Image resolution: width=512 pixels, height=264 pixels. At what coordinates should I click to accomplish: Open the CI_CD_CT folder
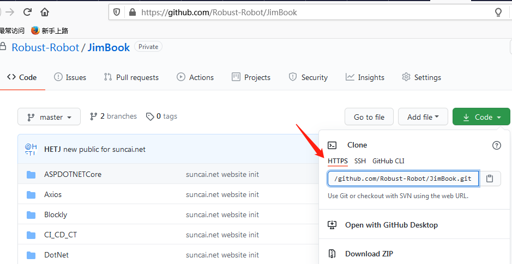61,235
